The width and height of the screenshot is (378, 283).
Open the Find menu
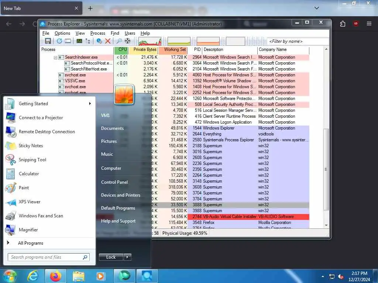[115, 33]
